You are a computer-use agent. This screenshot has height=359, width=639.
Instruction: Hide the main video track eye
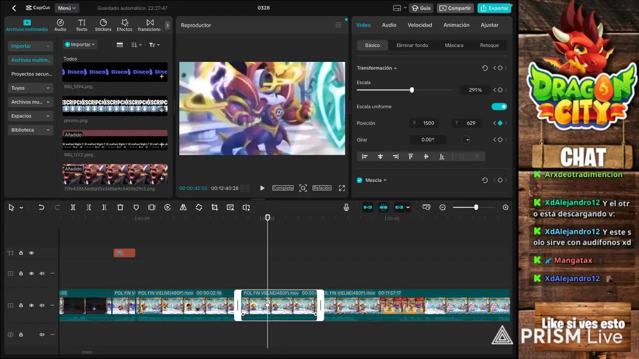pos(31,305)
